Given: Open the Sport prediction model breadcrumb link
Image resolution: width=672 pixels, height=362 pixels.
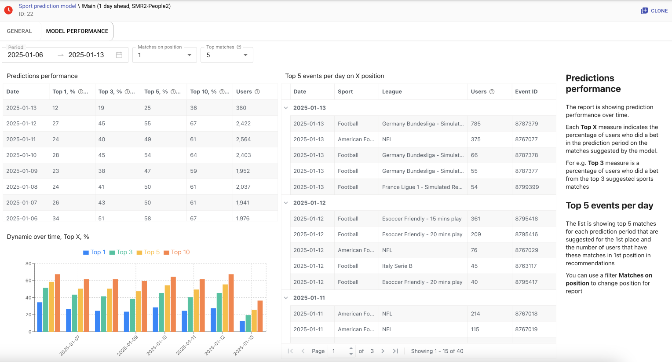Looking at the screenshot, I should 47,6.
